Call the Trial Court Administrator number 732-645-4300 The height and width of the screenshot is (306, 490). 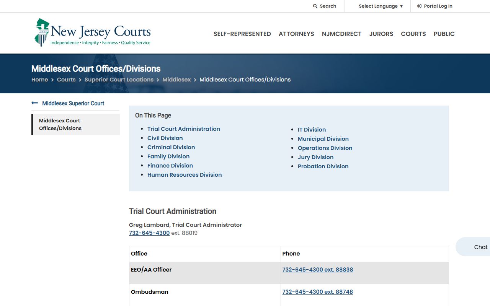tap(149, 233)
